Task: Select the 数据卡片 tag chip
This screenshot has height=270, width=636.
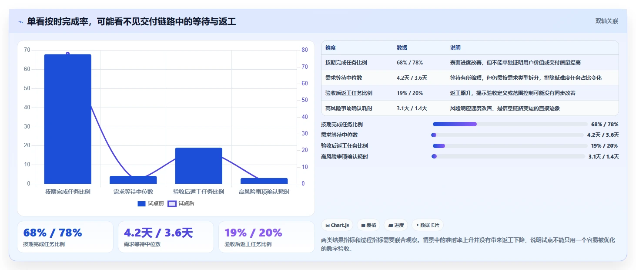Action: (x=428, y=225)
